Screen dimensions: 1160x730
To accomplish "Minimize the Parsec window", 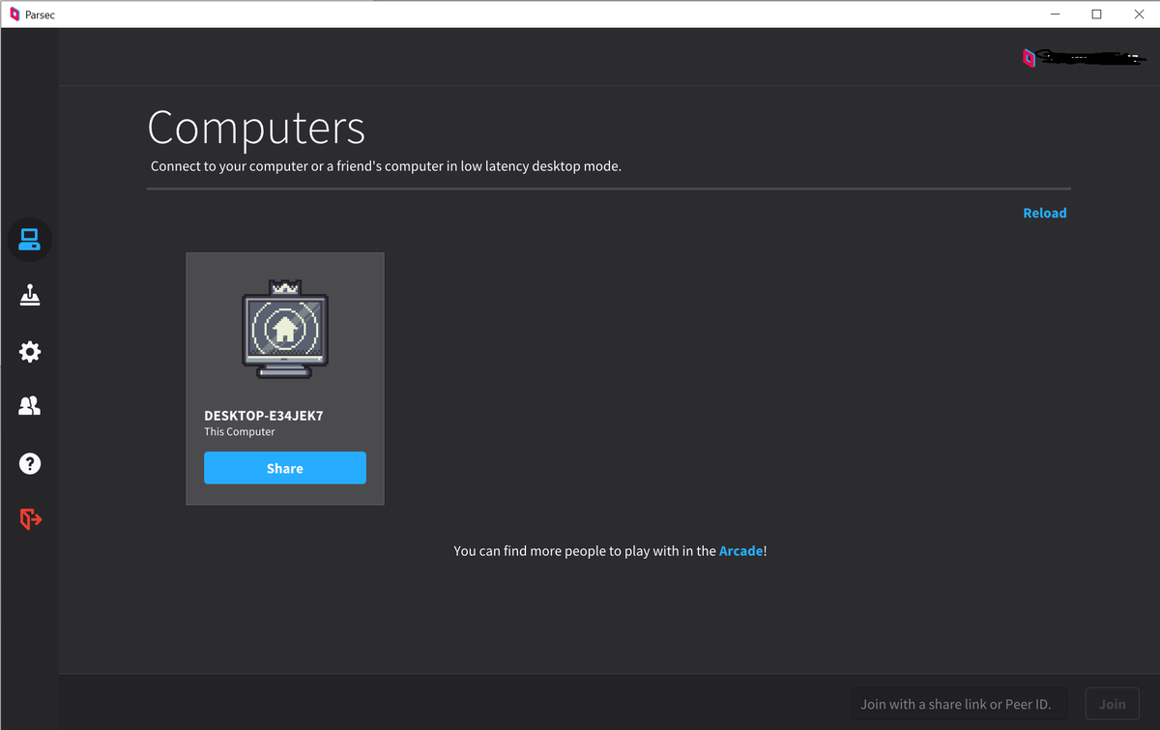I will (x=1055, y=14).
